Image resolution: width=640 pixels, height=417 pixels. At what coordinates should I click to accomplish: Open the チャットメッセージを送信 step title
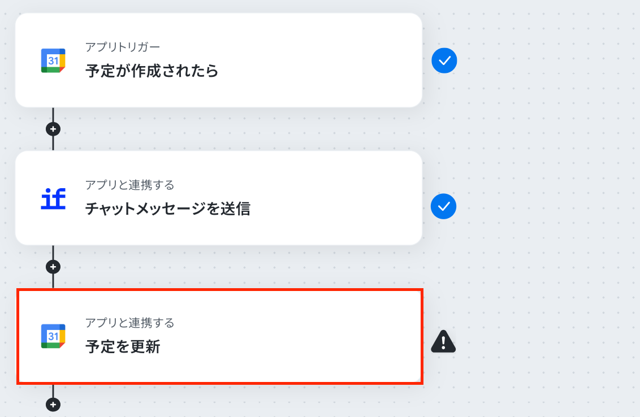click(x=168, y=208)
